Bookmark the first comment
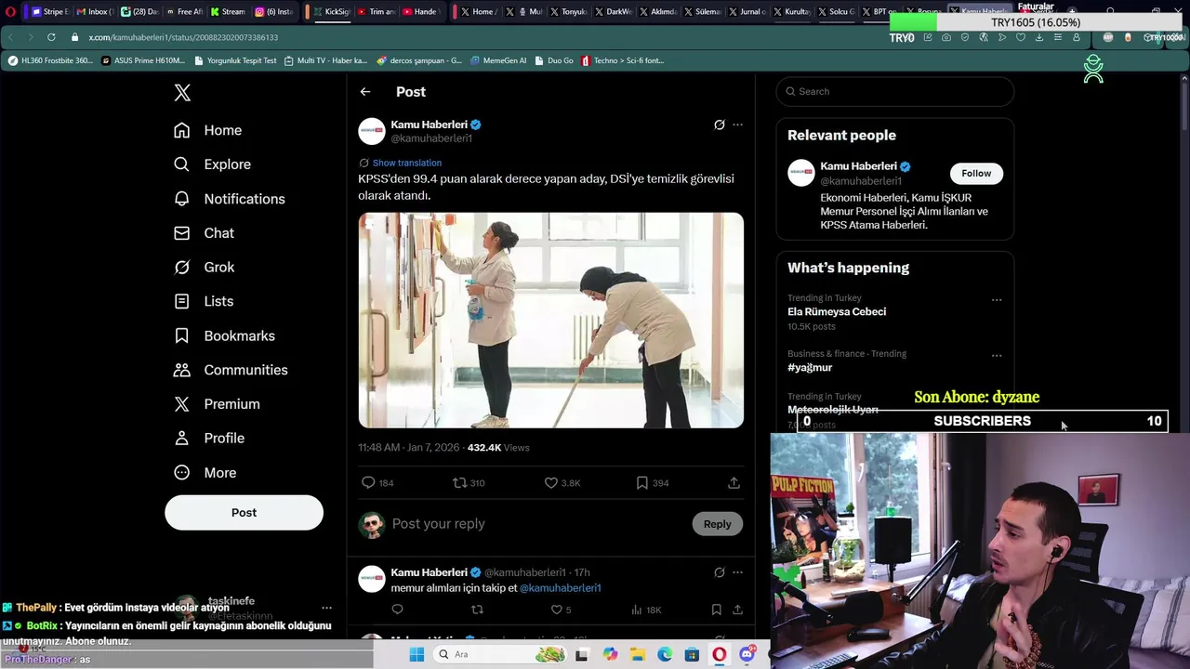This screenshot has width=1190, height=669. 716,610
